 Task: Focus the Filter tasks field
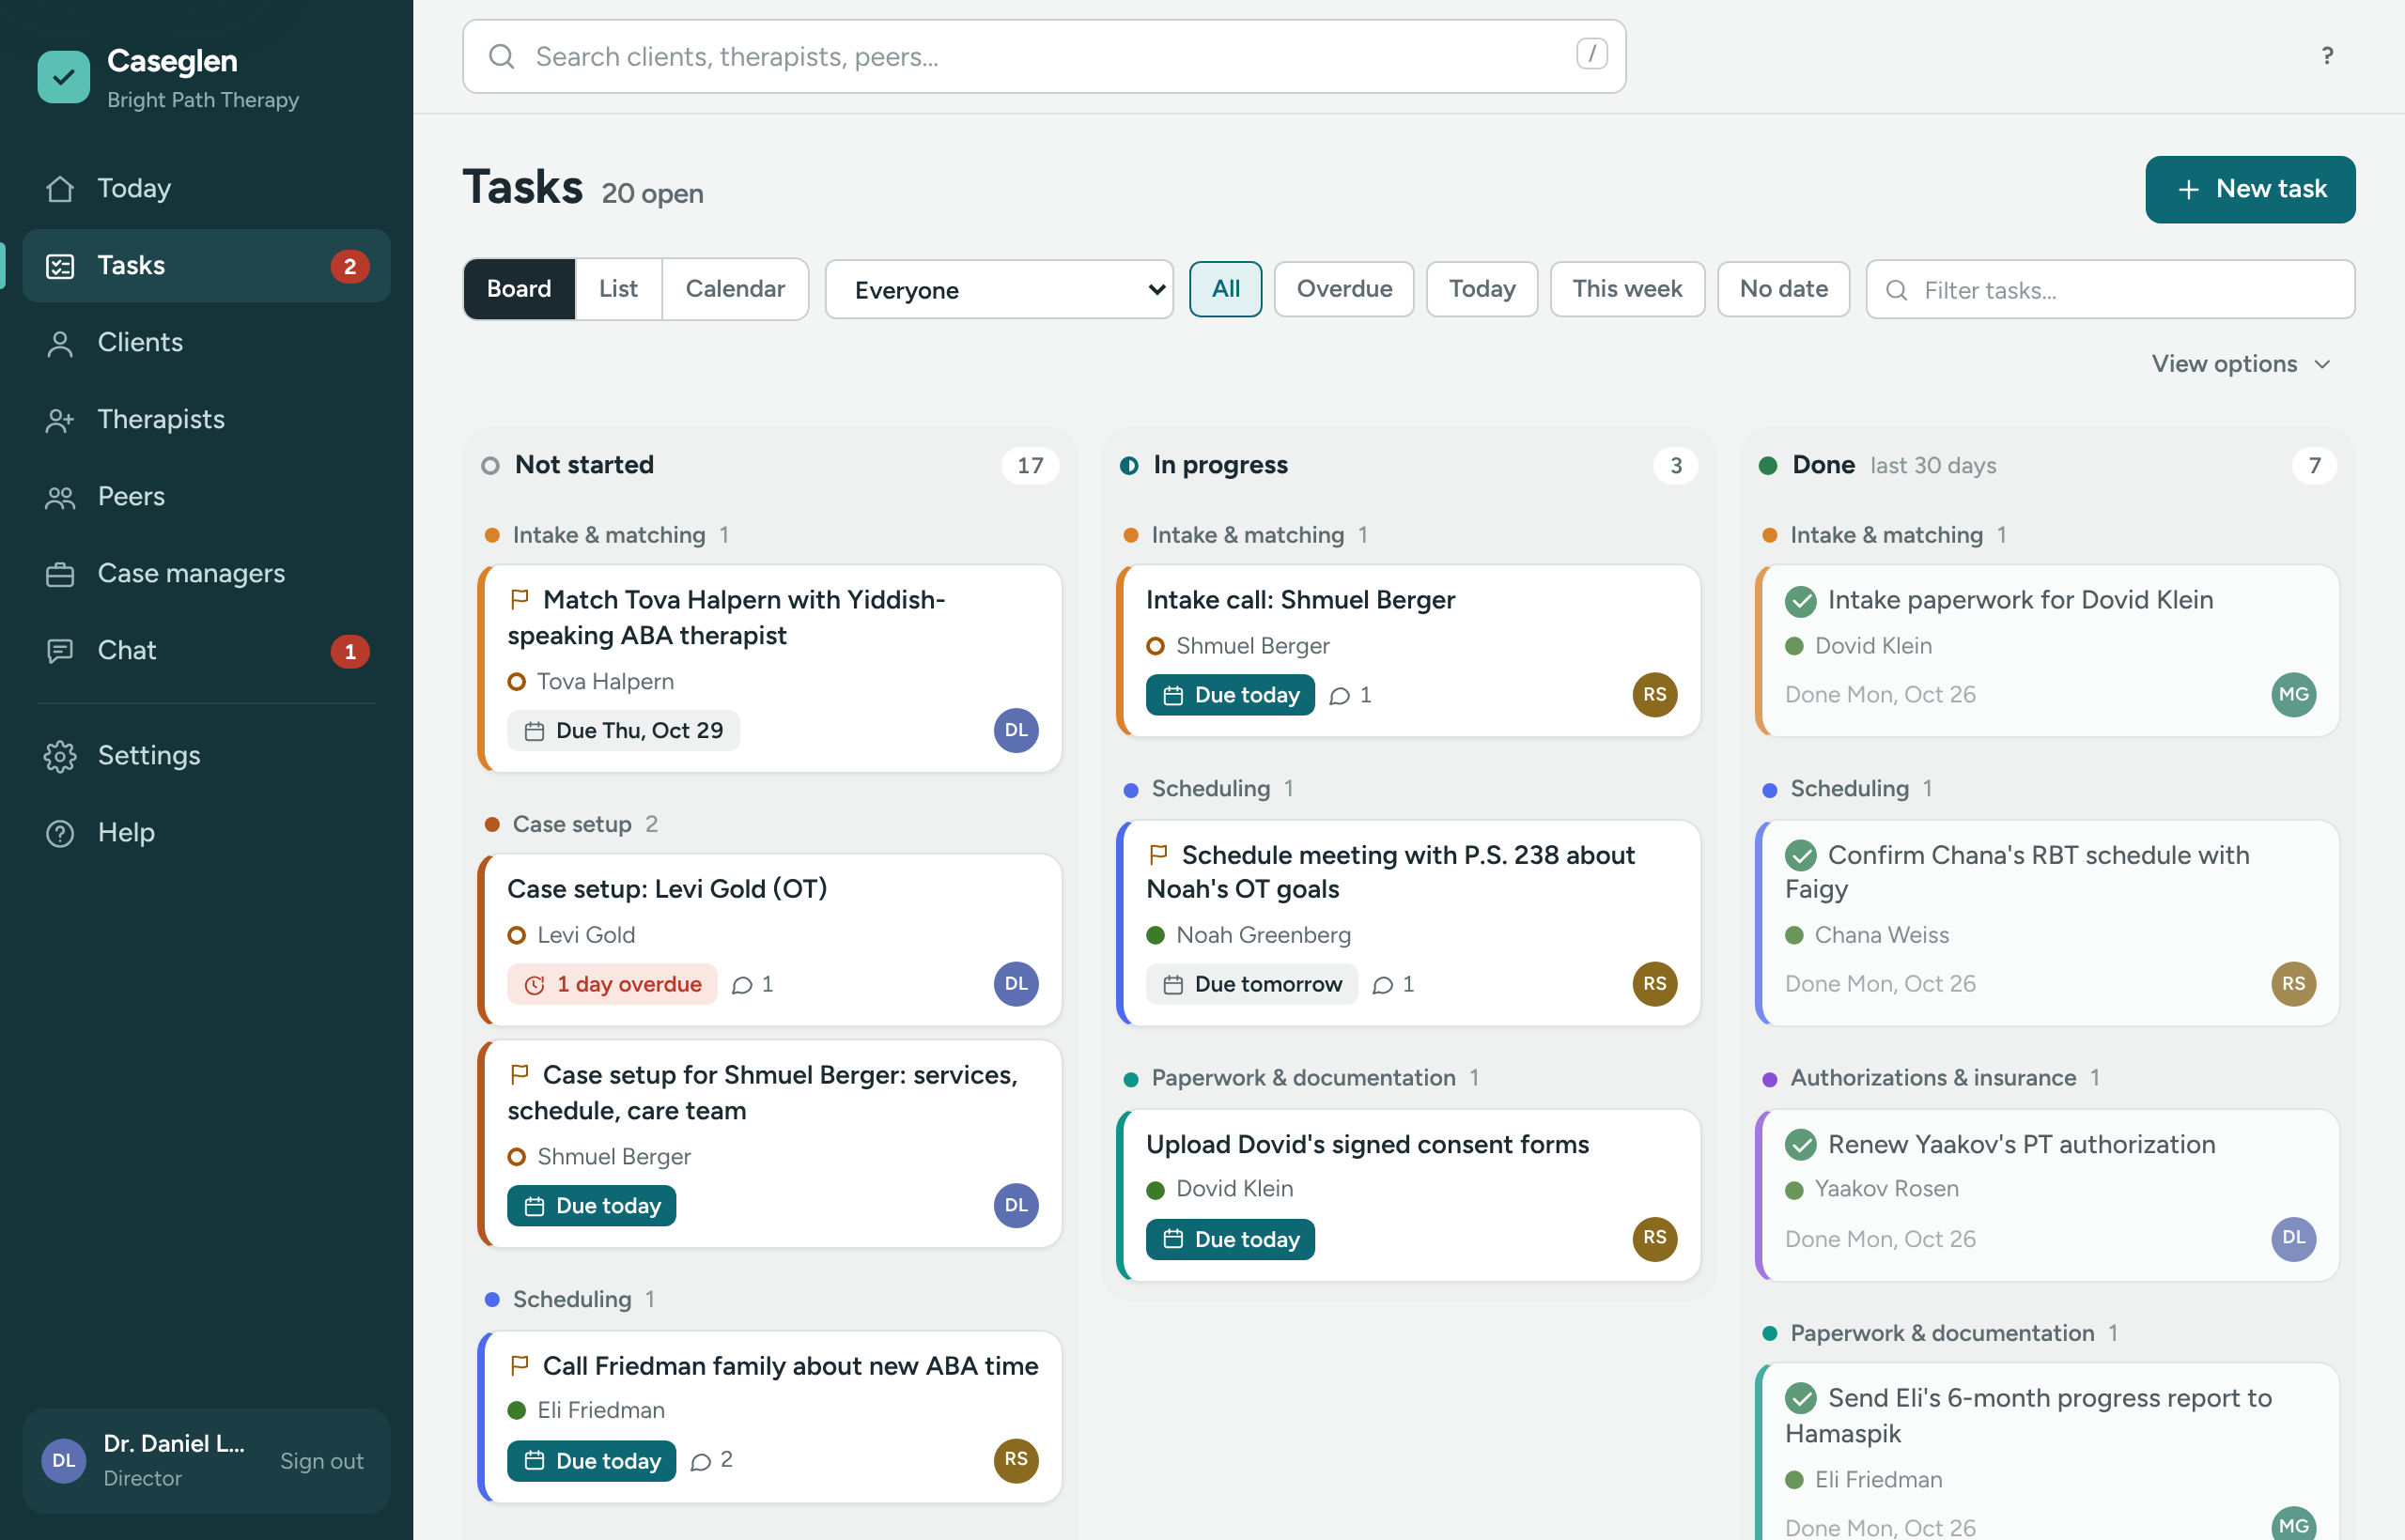pyautogui.click(x=2110, y=290)
